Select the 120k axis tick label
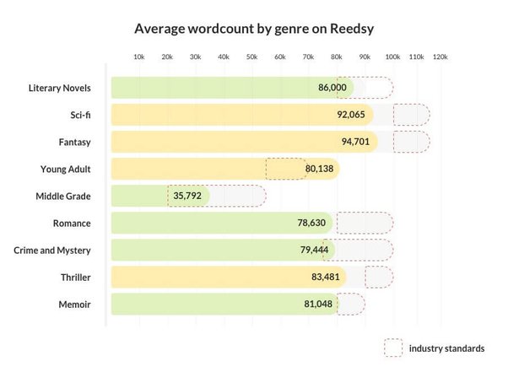Image resolution: width=508 pixels, height=372 pixels. (x=440, y=57)
